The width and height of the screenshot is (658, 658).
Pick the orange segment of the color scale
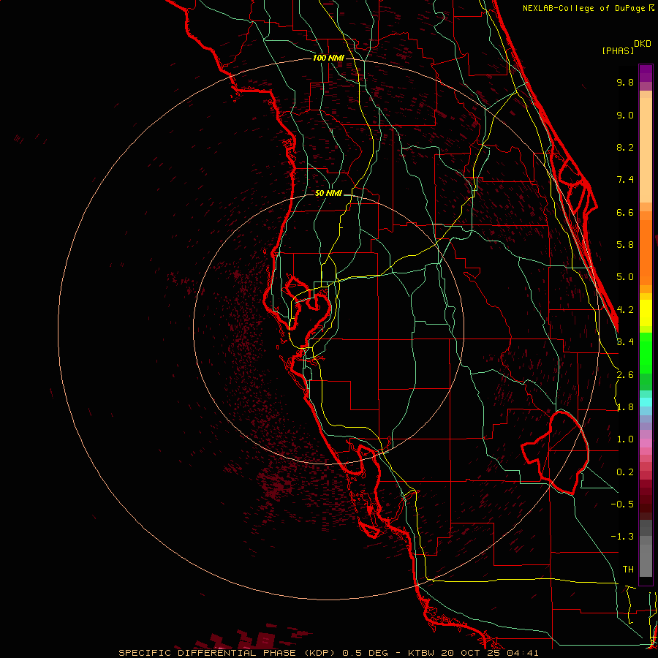pos(646,249)
